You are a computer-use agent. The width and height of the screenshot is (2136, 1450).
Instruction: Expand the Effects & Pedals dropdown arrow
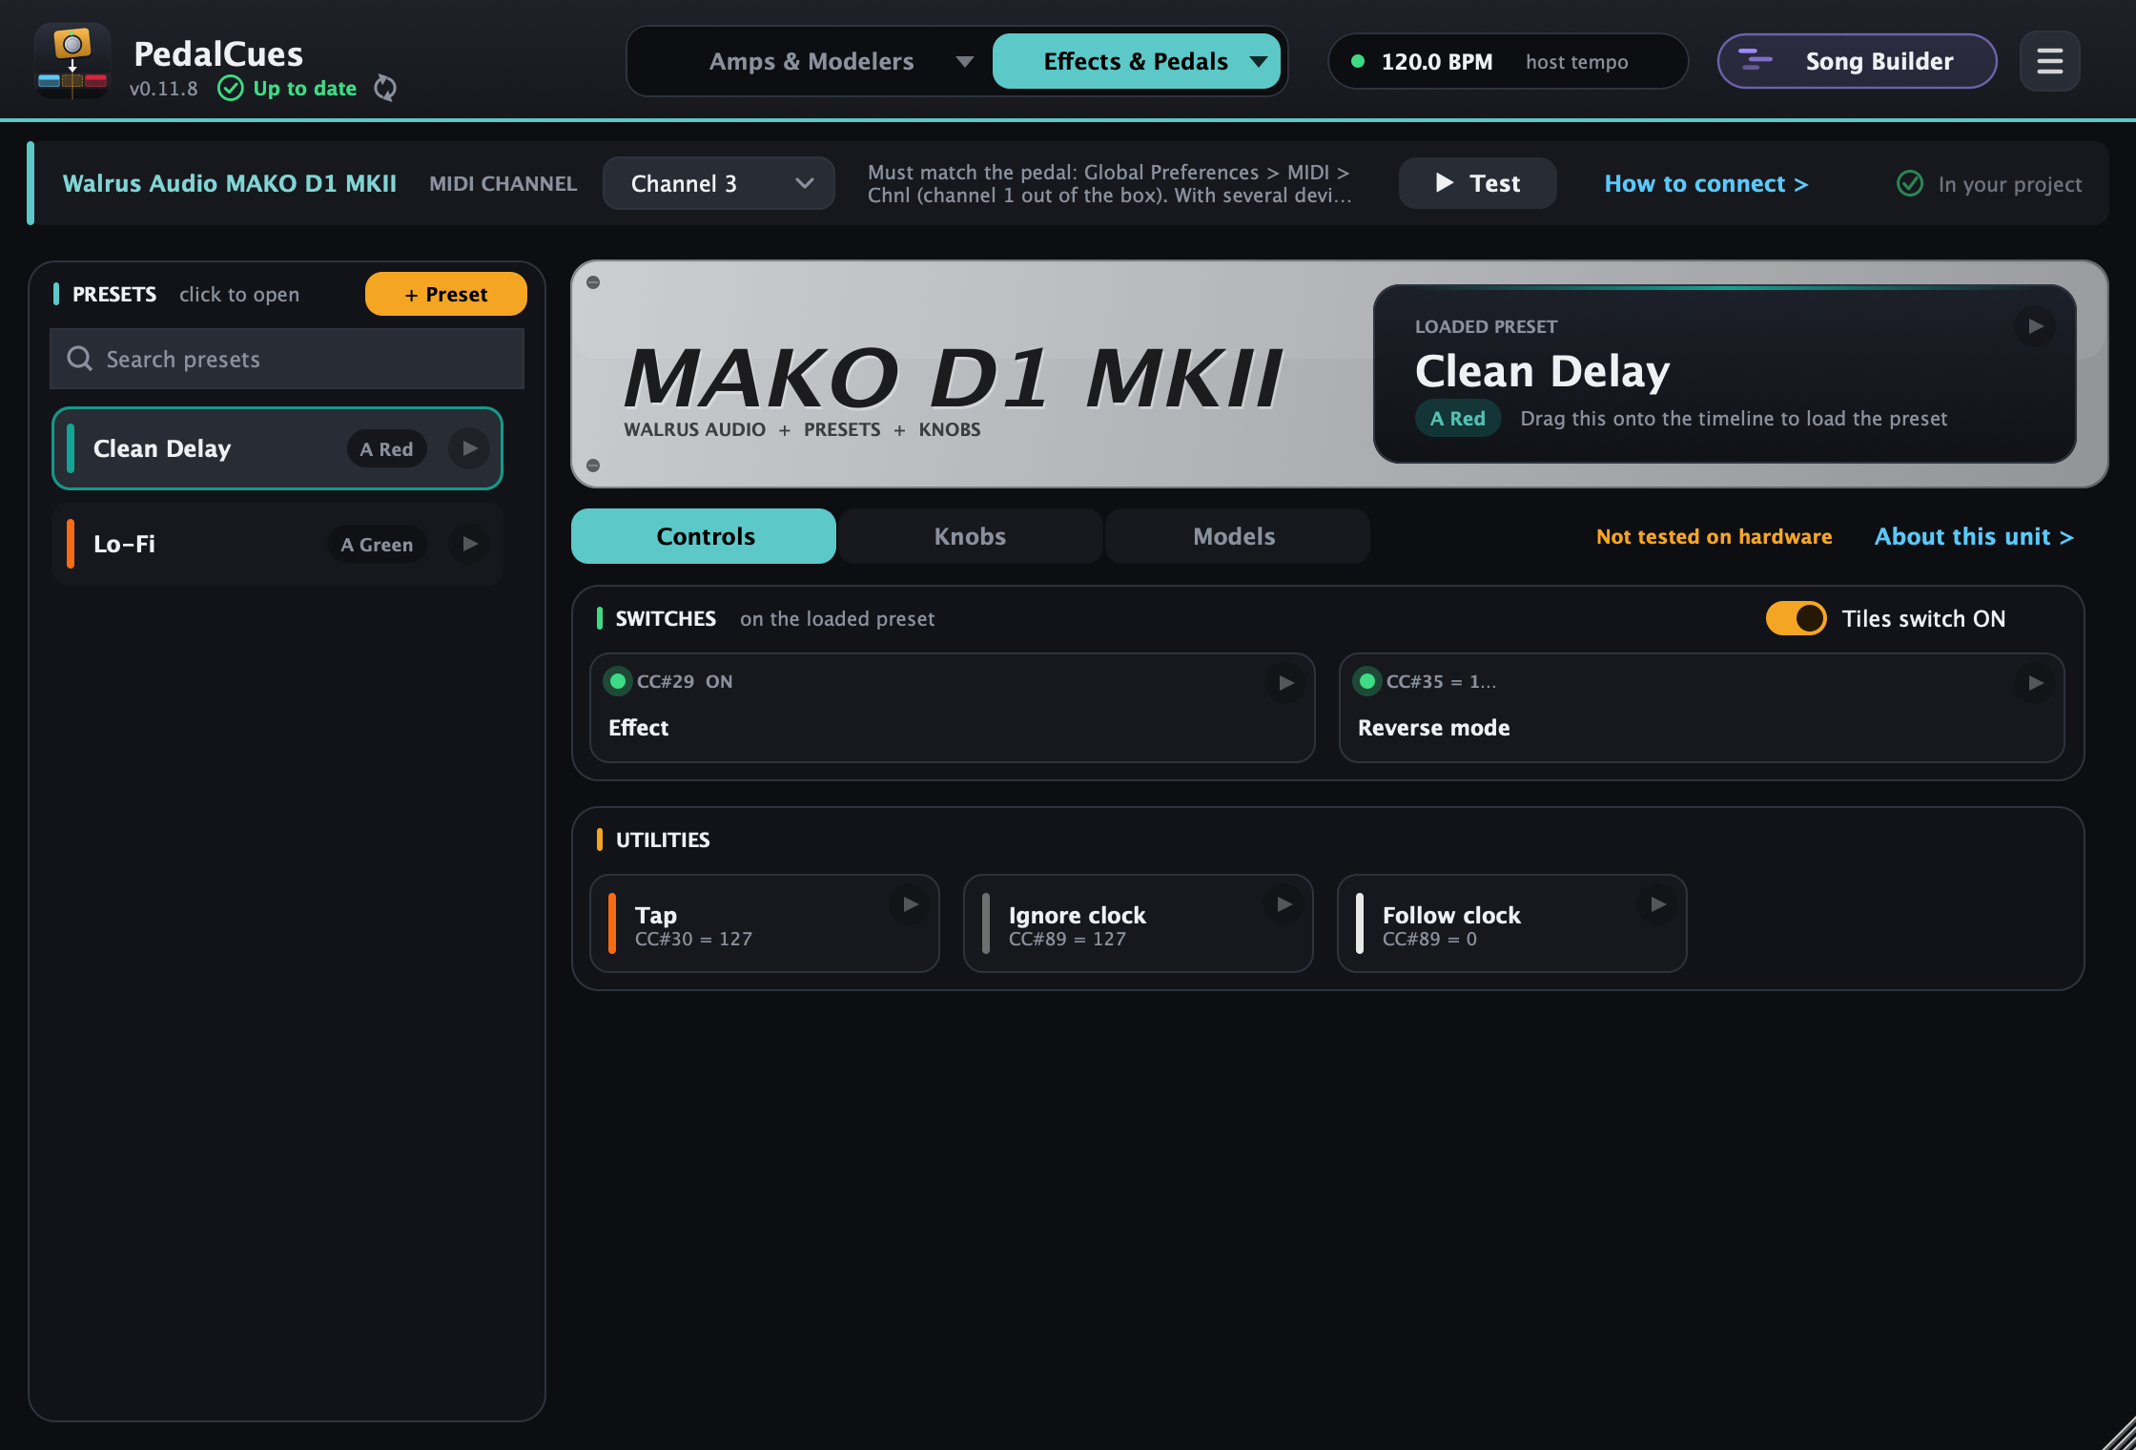pyautogui.click(x=1259, y=62)
